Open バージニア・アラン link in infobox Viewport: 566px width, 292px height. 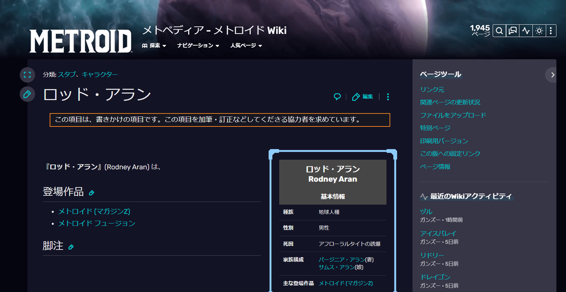(x=341, y=260)
